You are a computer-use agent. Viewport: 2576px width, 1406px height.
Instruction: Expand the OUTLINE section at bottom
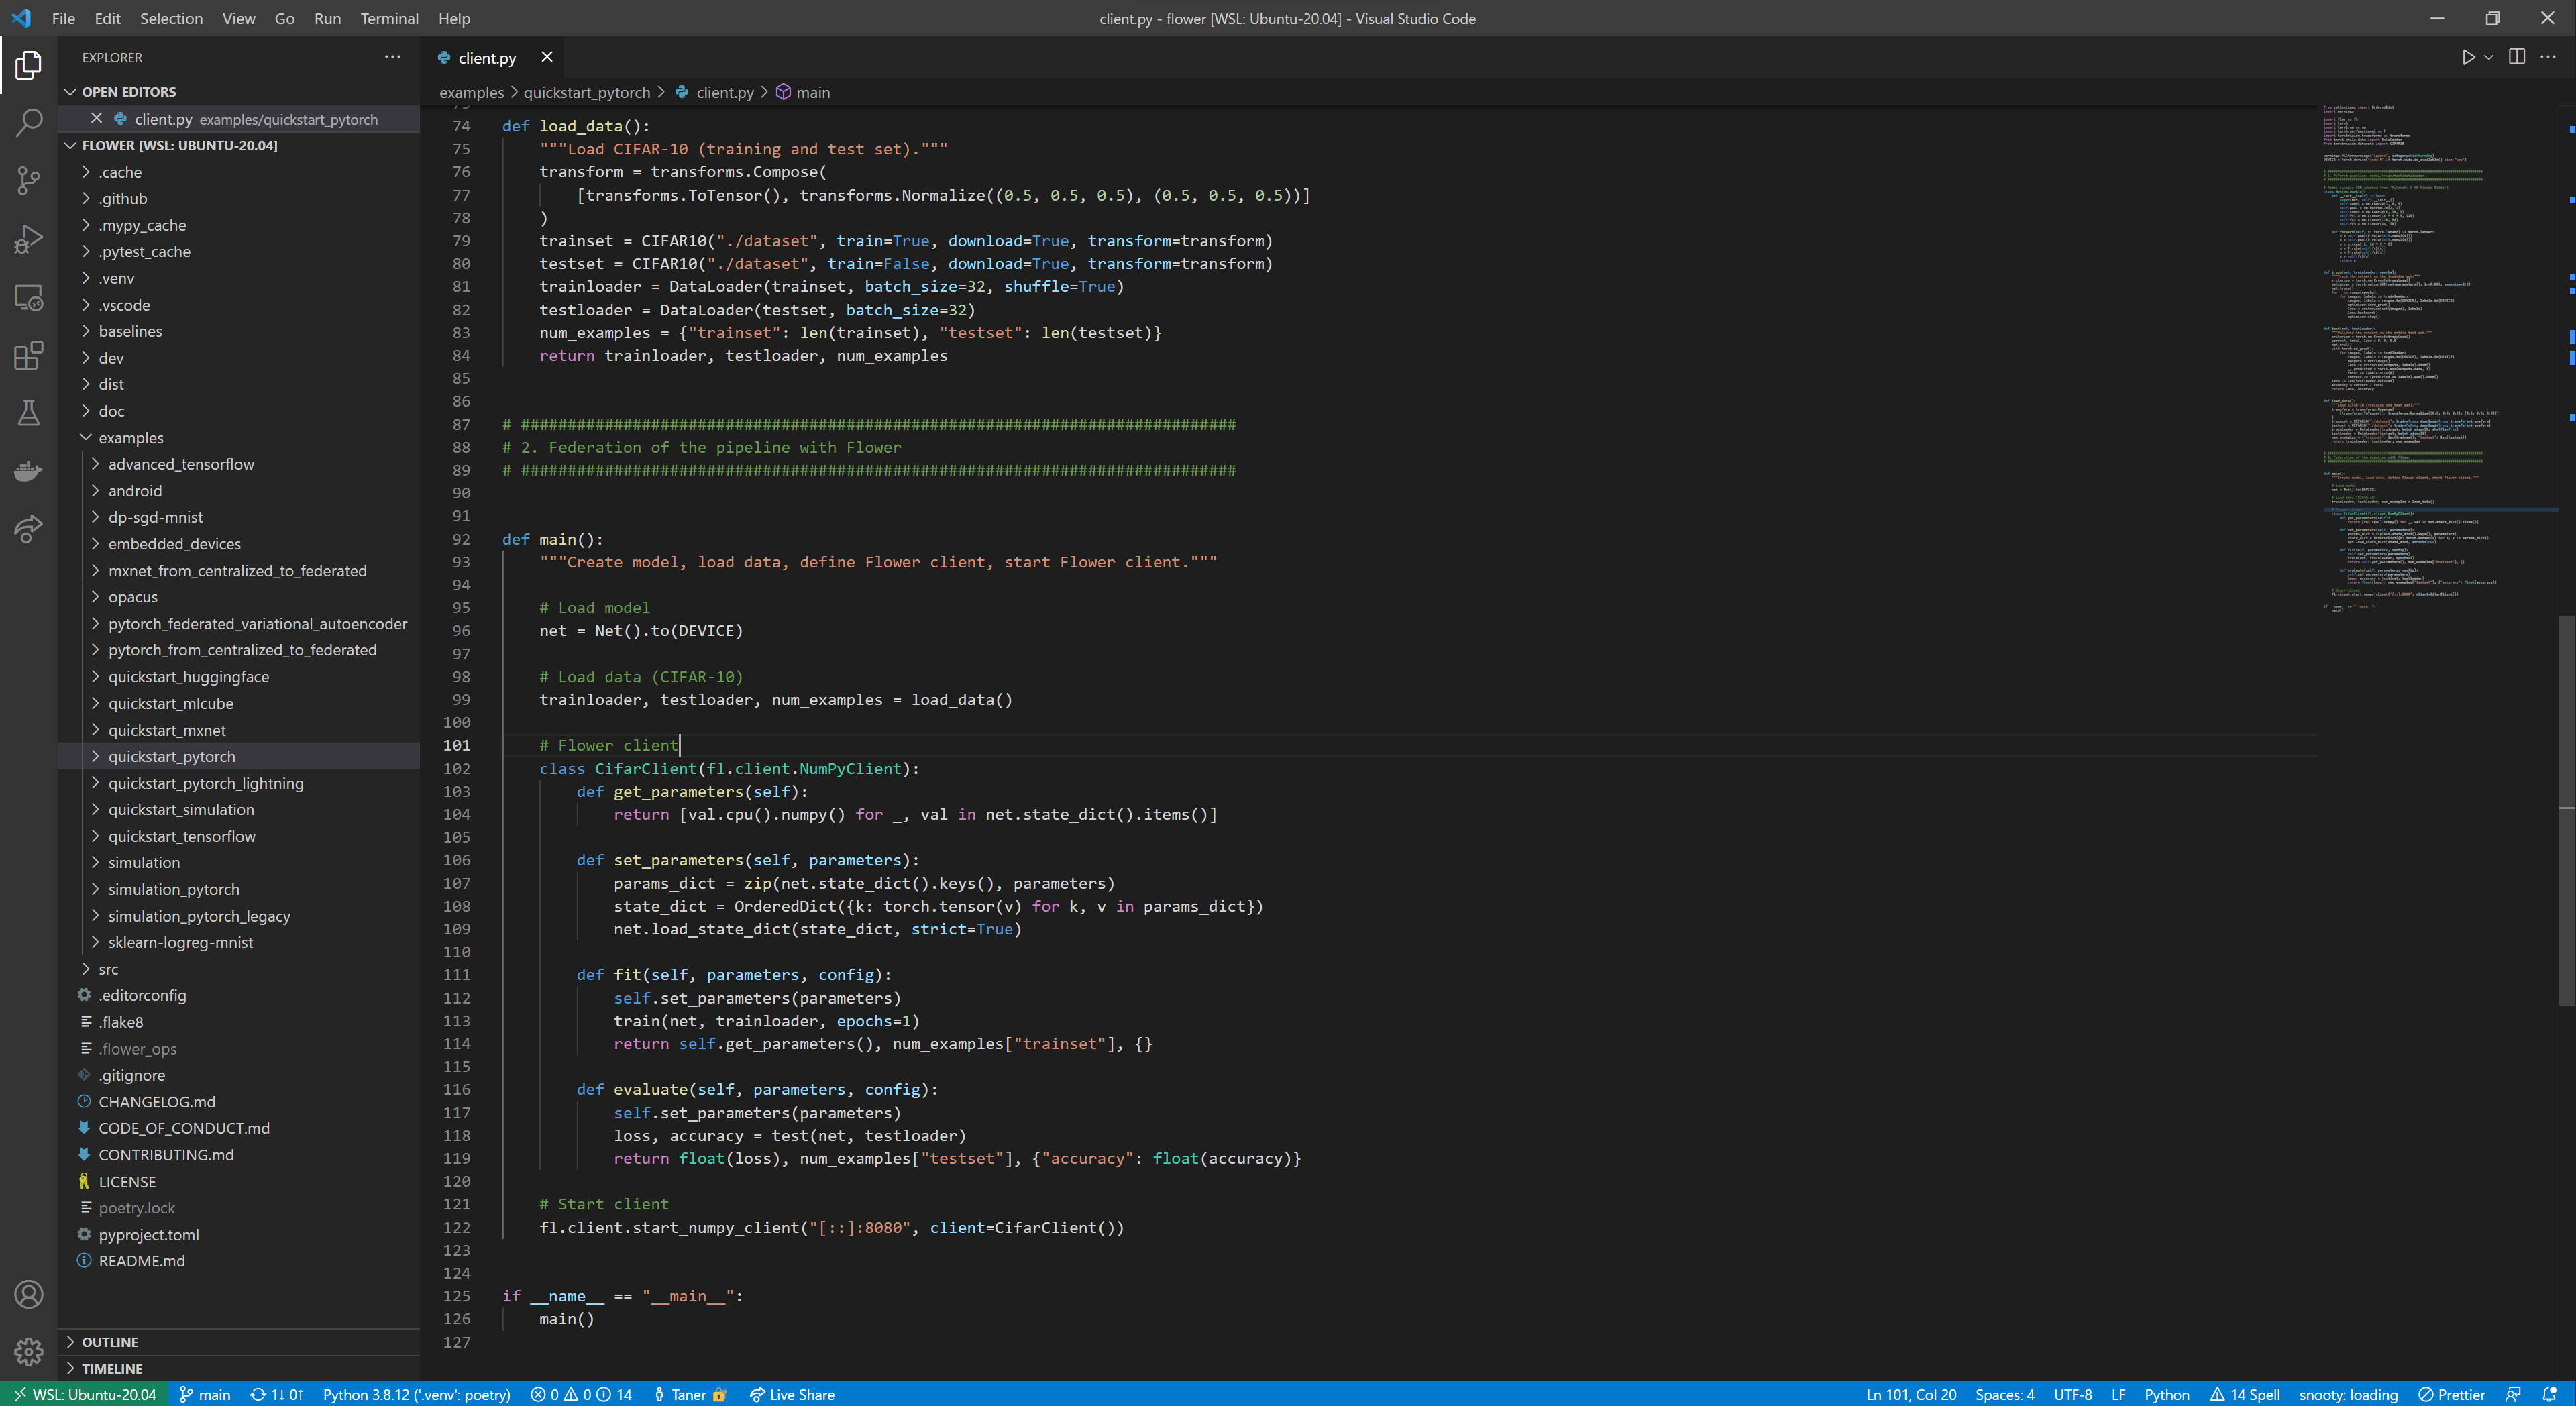click(111, 1340)
